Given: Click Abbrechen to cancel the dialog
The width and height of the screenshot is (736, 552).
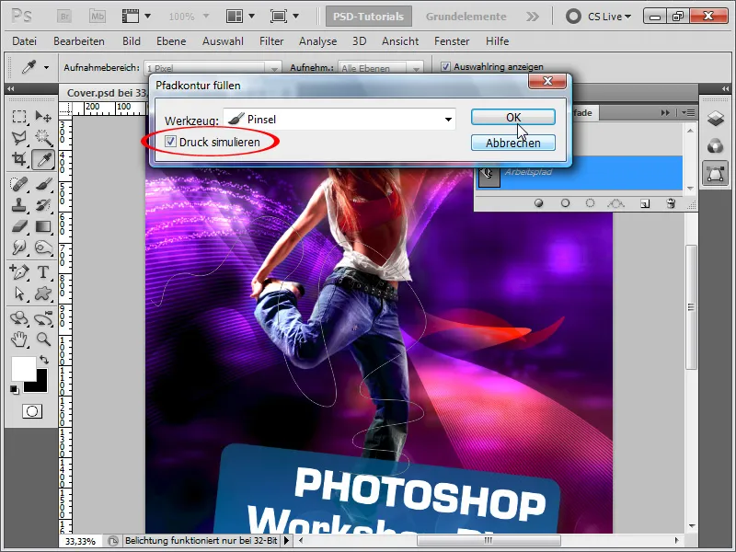Looking at the screenshot, I should 513,143.
